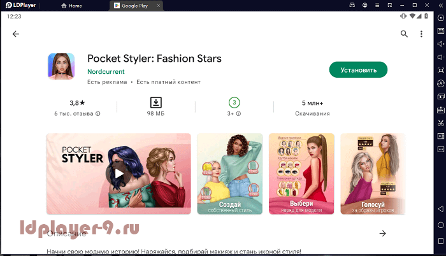Switch to the Home tab
This screenshot has width=446, height=256.
coord(71,6)
